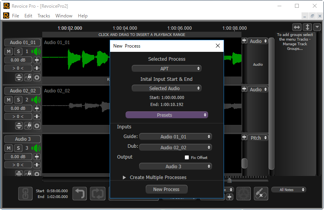Click plus beside pan on Audio 01_01

point(37,68)
